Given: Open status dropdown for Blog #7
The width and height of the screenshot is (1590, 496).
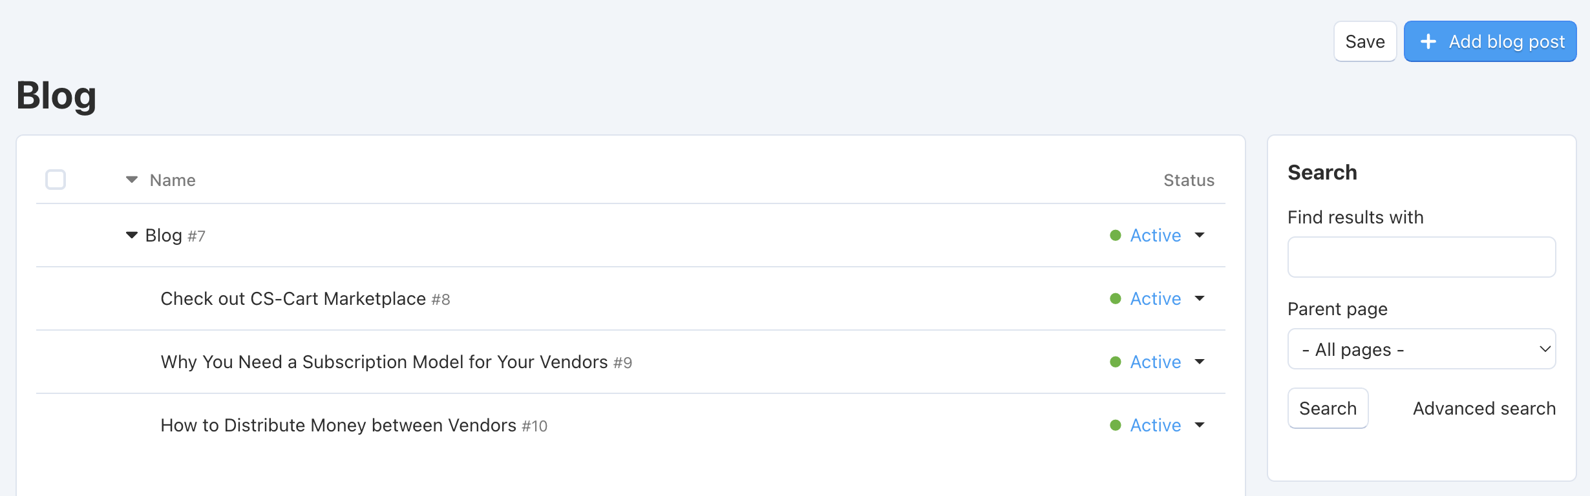Looking at the screenshot, I should [x=1200, y=235].
